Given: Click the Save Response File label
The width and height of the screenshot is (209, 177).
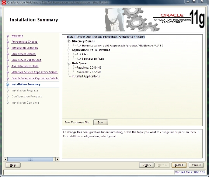Looking at the screenshot, I should tap(77, 122).
